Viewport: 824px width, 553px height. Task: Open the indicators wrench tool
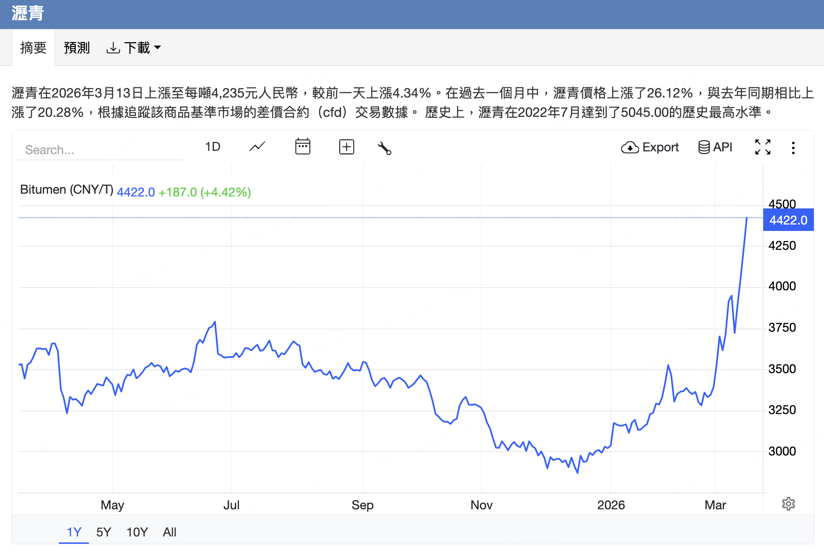coord(385,148)
